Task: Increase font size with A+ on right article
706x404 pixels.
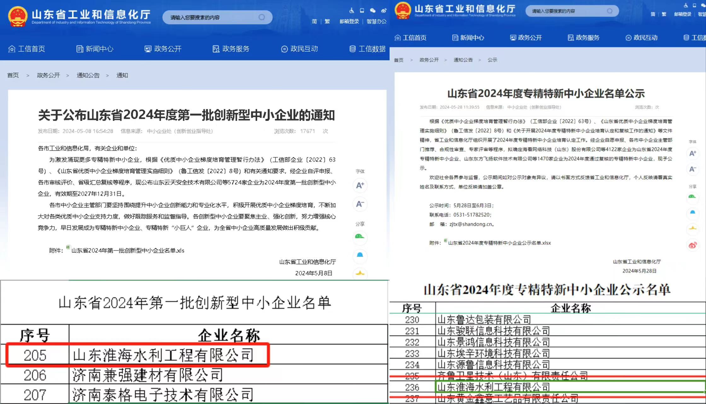Action: click(x=692, y=153)
